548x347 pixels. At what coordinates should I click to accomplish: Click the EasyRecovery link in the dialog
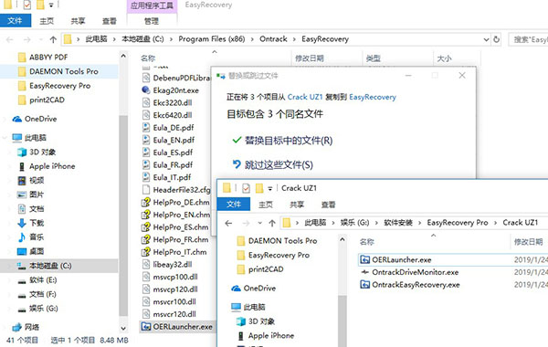(373, 97)
